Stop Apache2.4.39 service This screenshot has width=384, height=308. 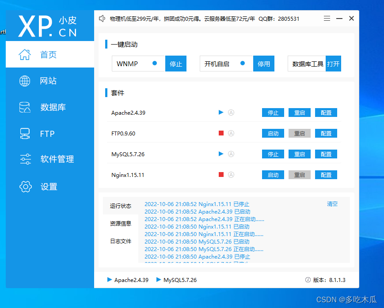pos(273,113)
